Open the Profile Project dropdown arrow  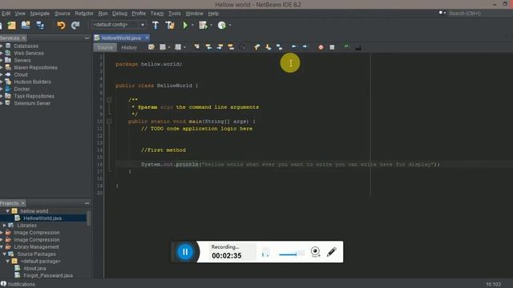pyautogui.click(x=230, y=25)
